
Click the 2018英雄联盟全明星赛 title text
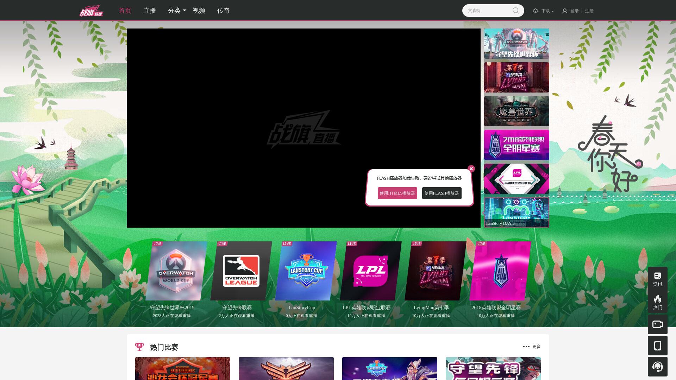click(496, 308)
